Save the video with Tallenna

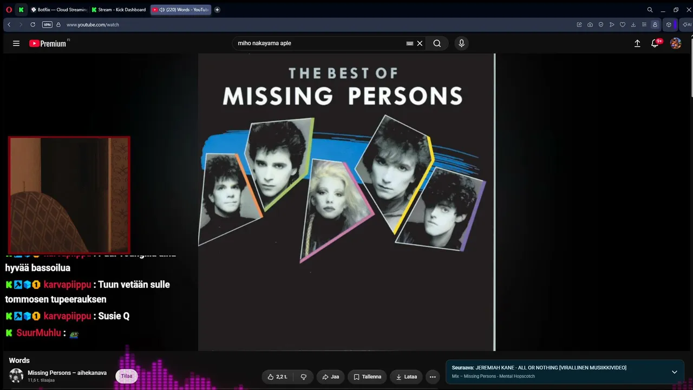[368, 376]
